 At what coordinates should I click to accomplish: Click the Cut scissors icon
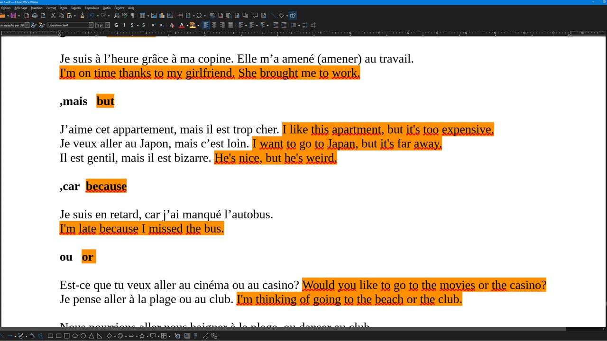(x=53, y=16)
